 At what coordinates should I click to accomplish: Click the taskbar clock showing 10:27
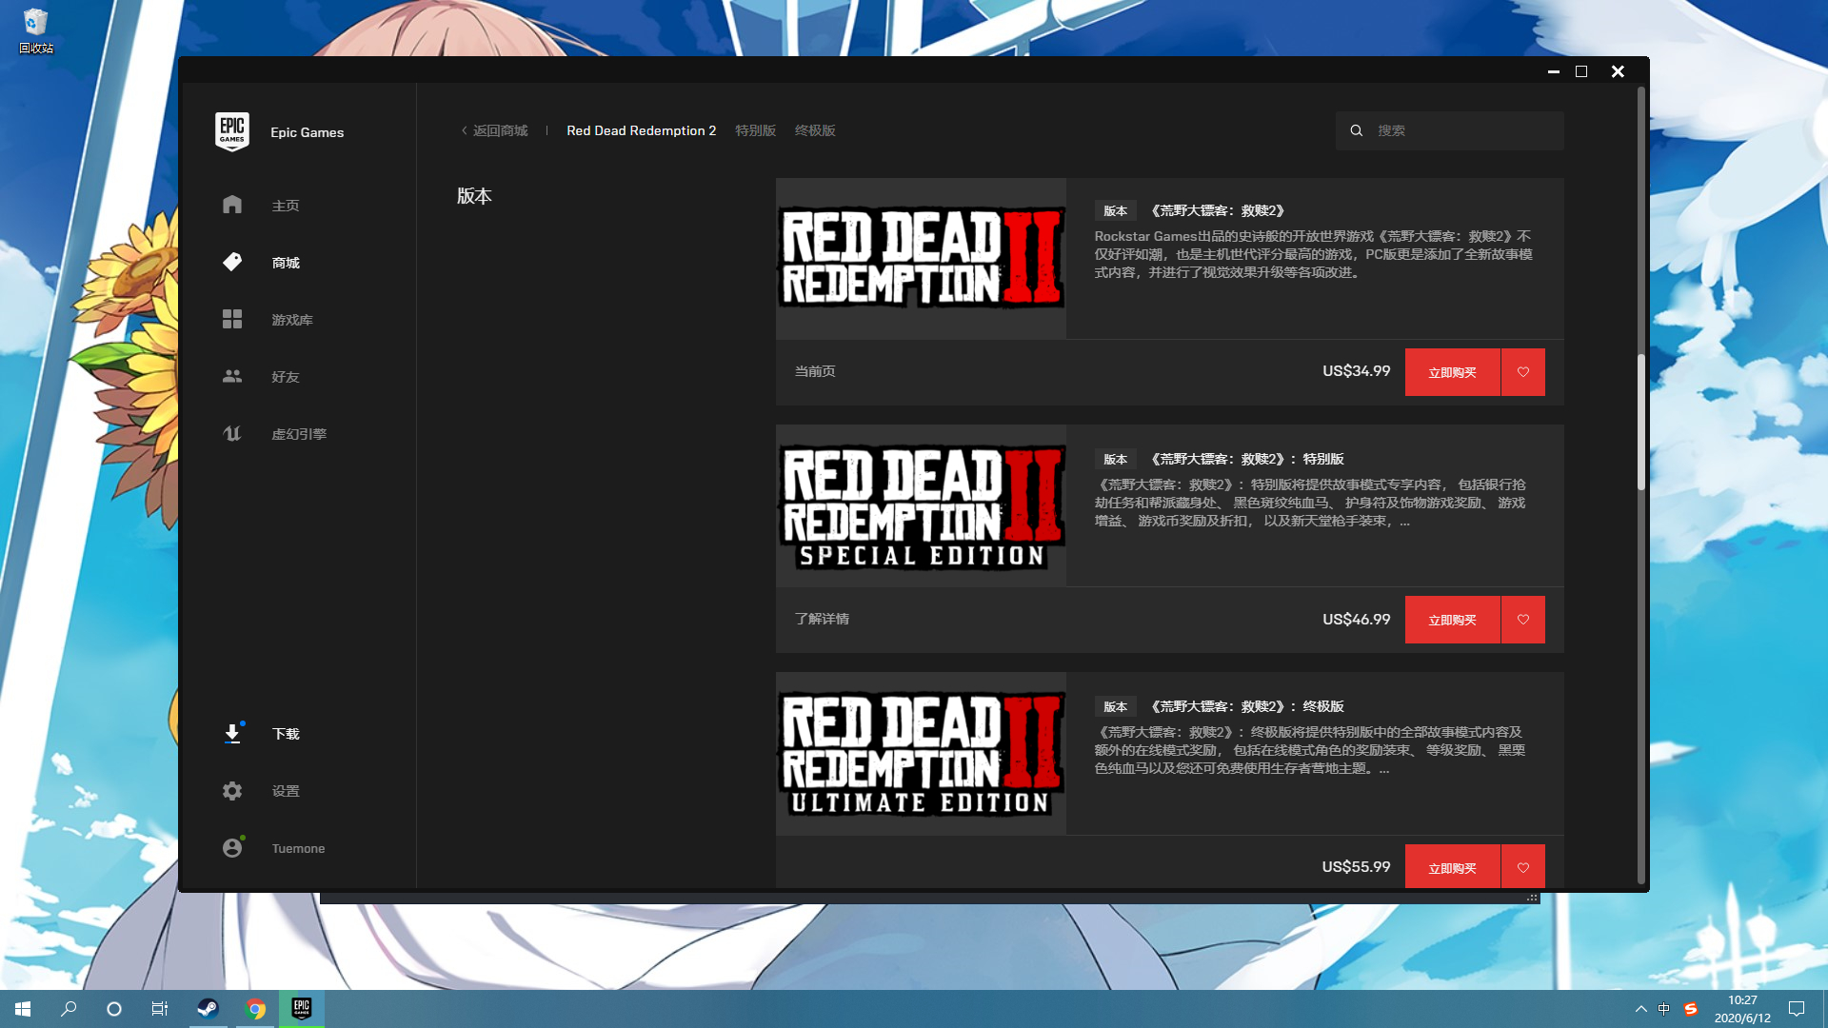(1742, 1000)
